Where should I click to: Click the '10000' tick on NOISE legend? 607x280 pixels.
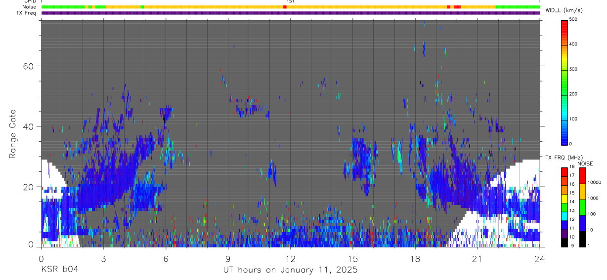click(x=594, y=183)
